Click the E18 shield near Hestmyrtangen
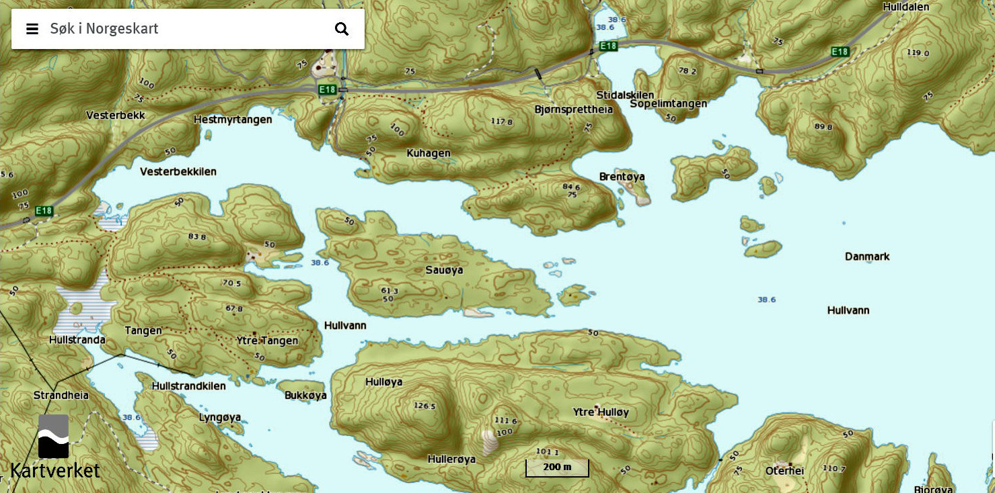This screenshot has width=995, height=493. tap(328, 89)
